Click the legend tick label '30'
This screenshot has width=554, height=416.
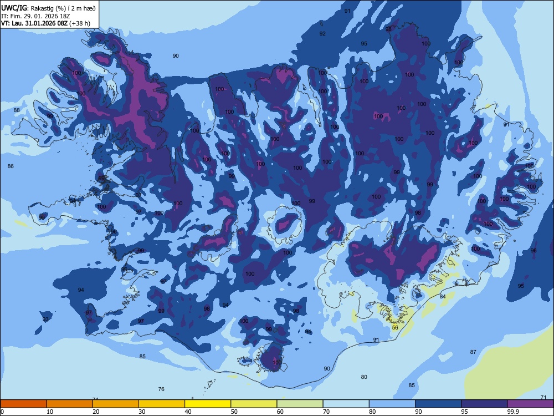tap(142, 412)
